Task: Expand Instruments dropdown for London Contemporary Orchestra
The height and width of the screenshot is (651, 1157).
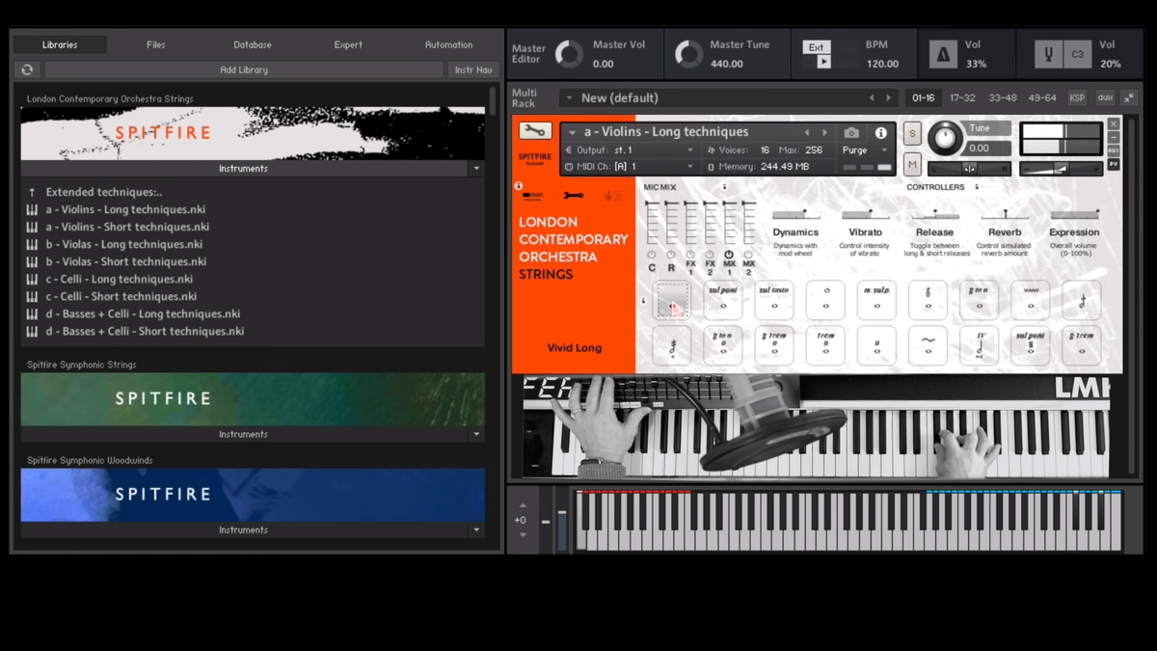Action: coord(475,169)
